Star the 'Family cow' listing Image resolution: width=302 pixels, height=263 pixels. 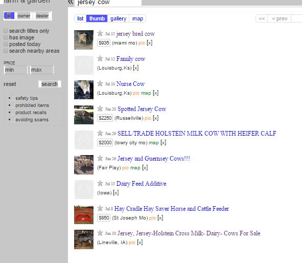point(100,58)
